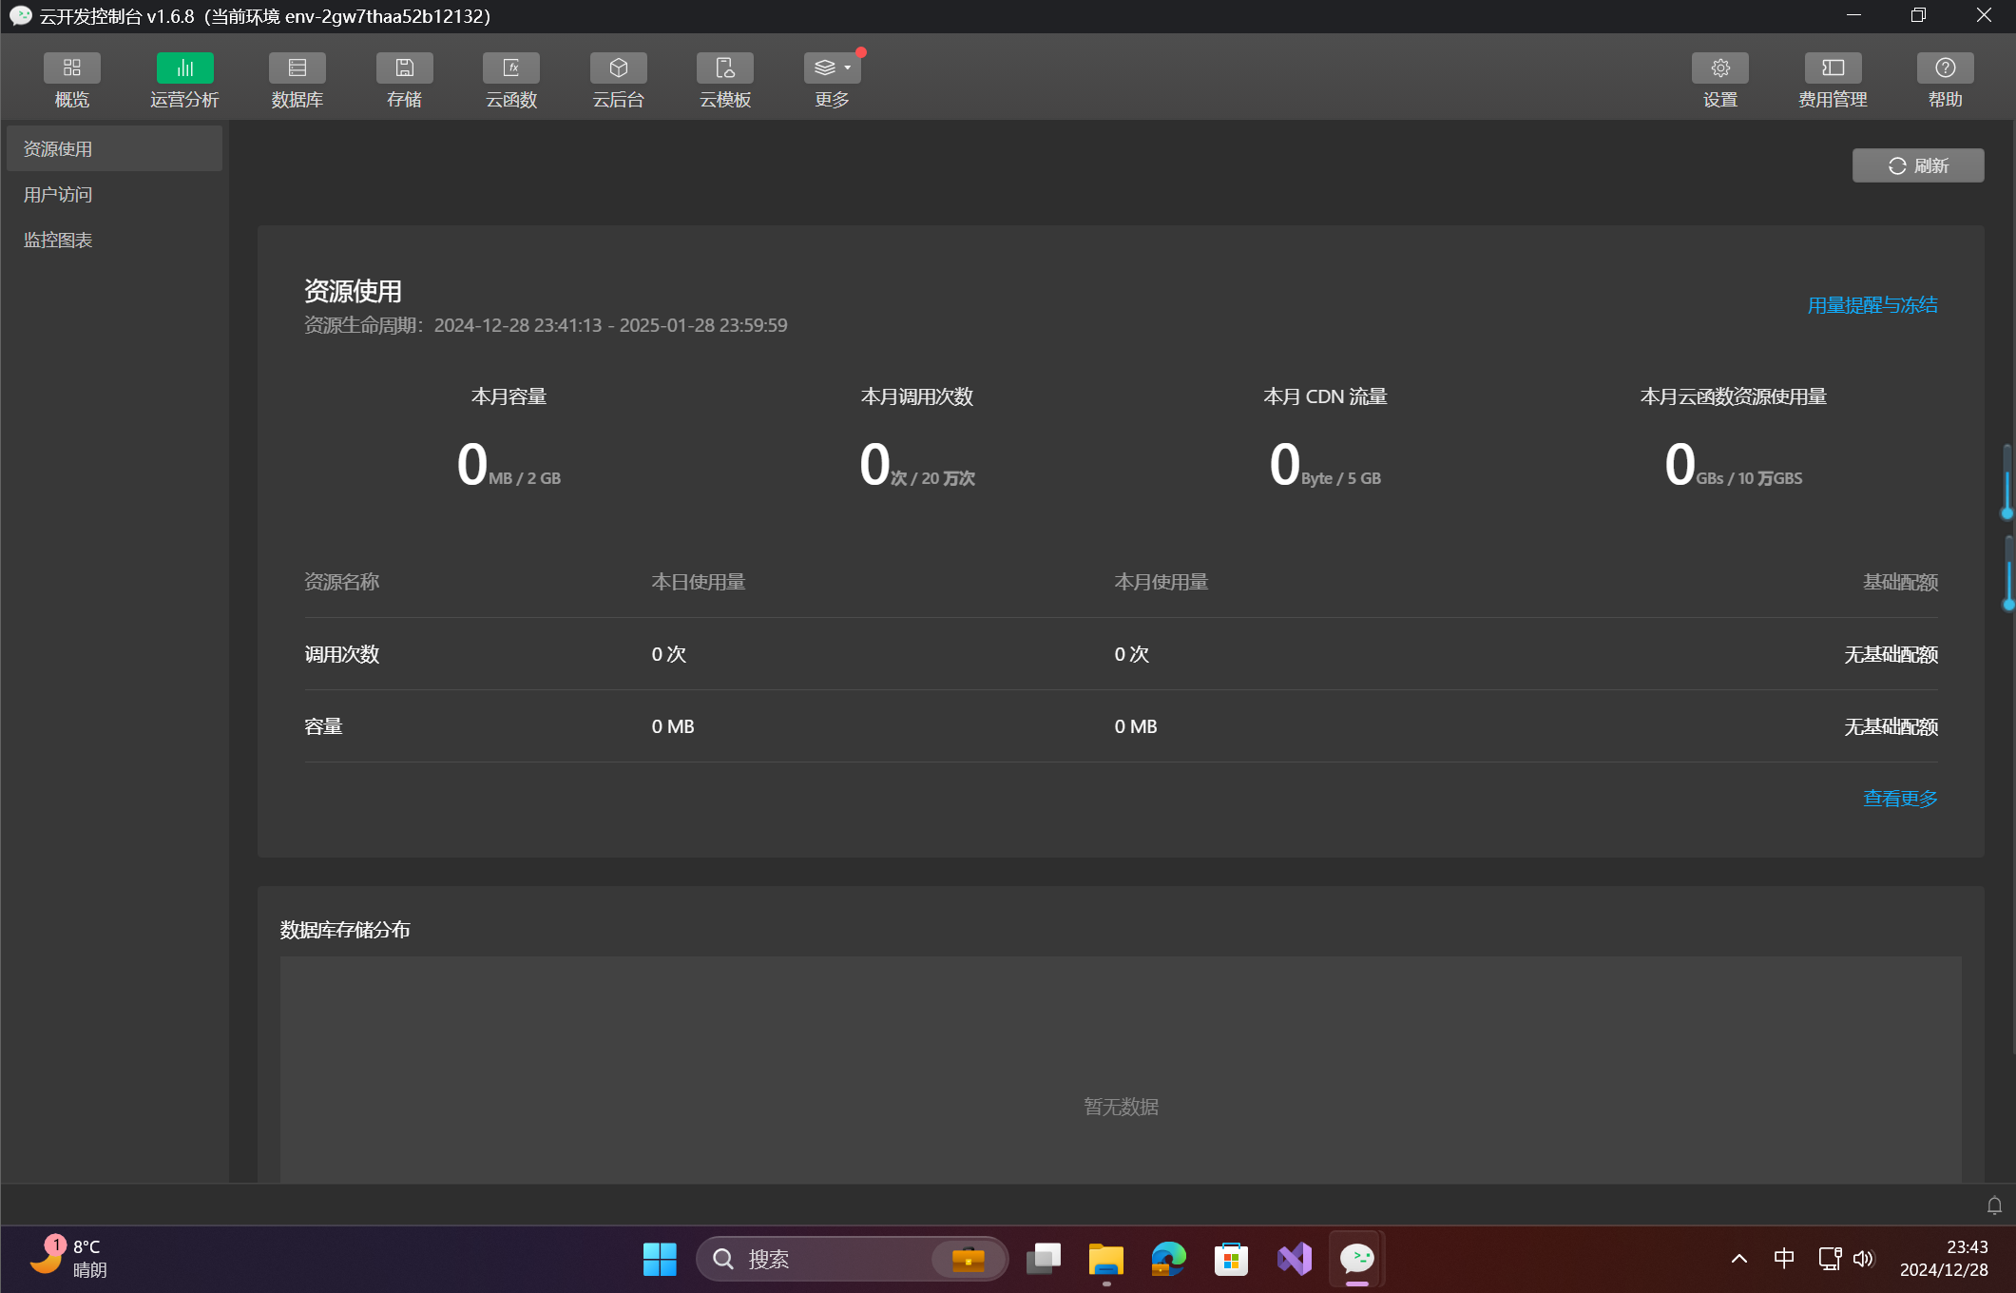Viewport: 2016px width, 1293px height.
Task: Open the 费用管理 billing icon
Action: (1833, 68)
